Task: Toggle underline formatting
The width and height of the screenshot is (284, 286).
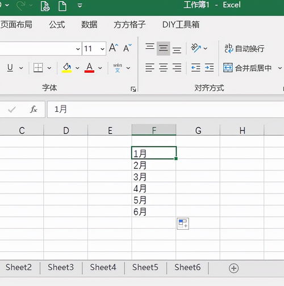Action: click(x=10, y=68)
